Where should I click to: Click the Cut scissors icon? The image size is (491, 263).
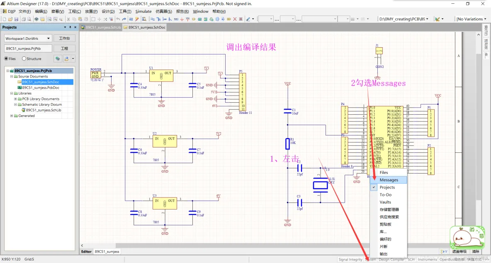click(68, 19)
